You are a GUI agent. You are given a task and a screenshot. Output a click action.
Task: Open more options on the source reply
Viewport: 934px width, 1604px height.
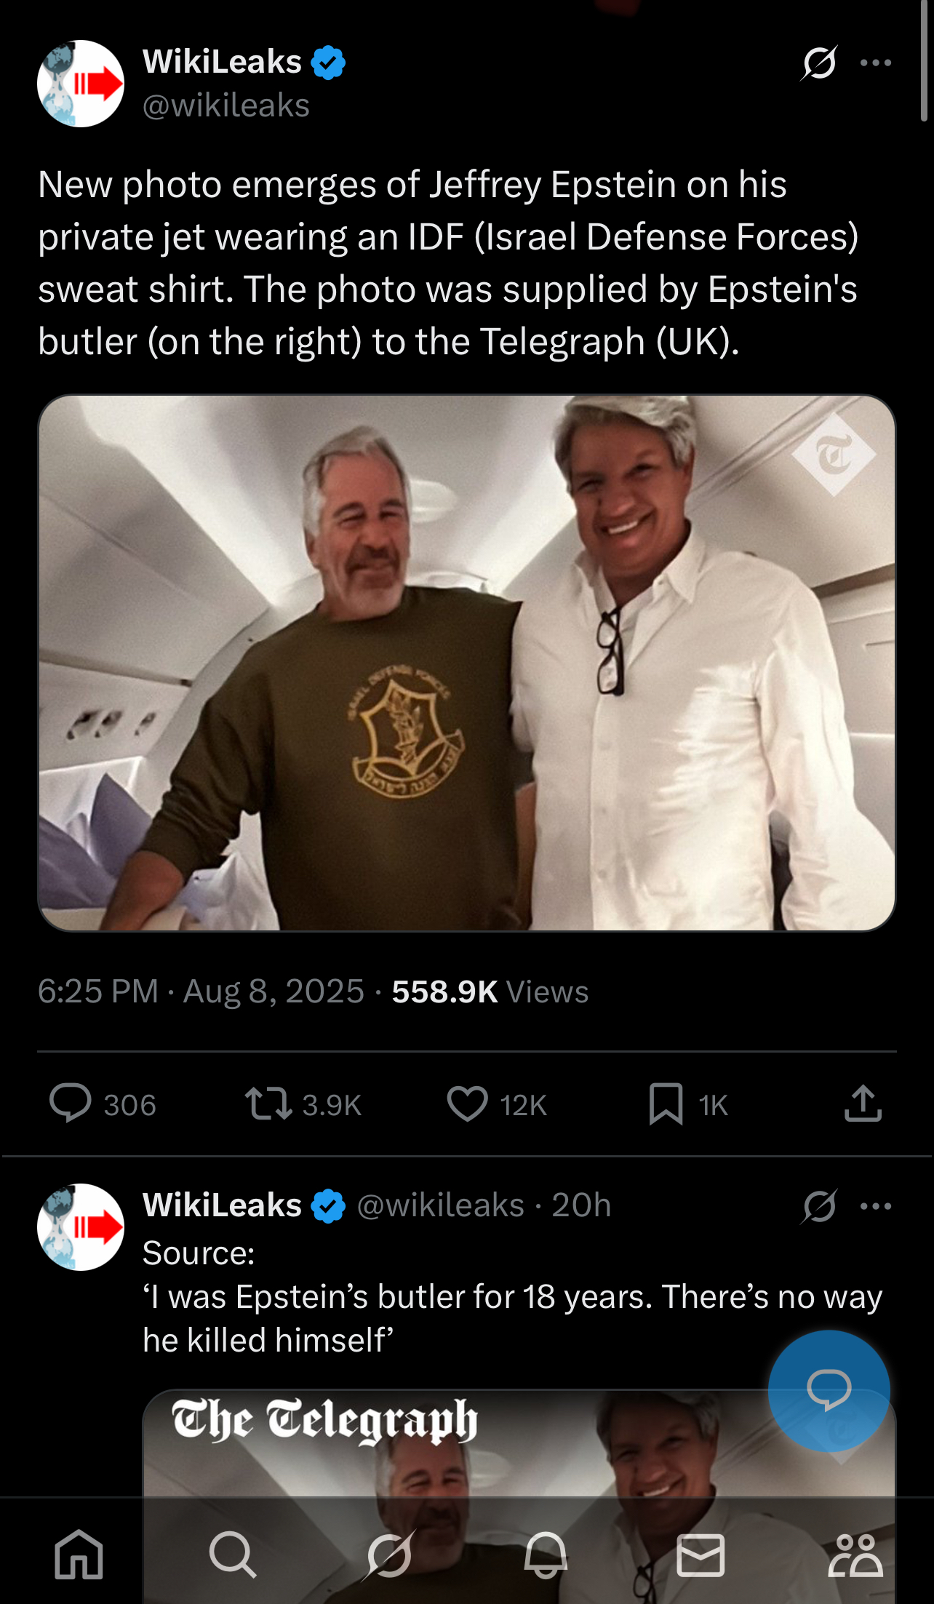coord(876,1206)
